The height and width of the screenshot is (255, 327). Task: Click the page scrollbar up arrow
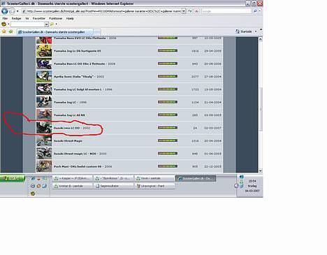pos(261,39)
